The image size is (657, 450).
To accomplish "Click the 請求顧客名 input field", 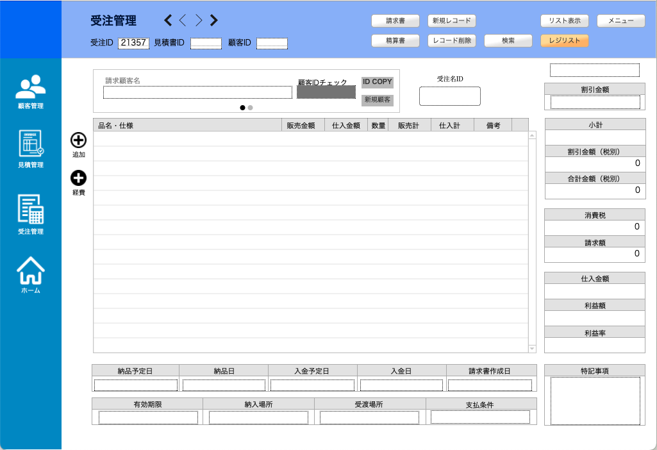I will pos(197,92).
